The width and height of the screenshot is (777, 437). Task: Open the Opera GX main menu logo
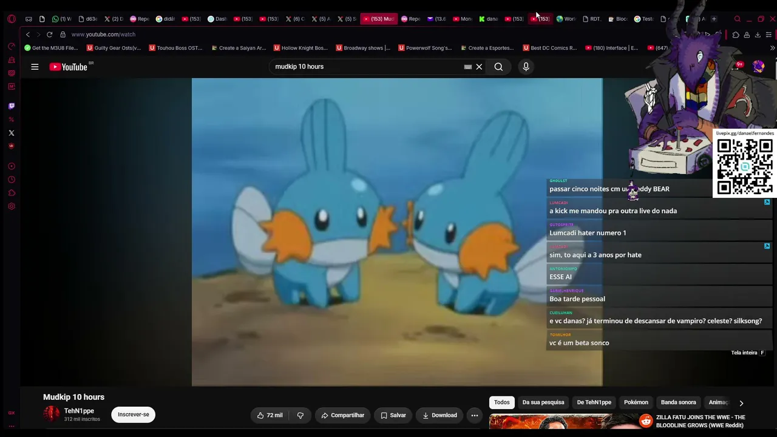[12, 19]
